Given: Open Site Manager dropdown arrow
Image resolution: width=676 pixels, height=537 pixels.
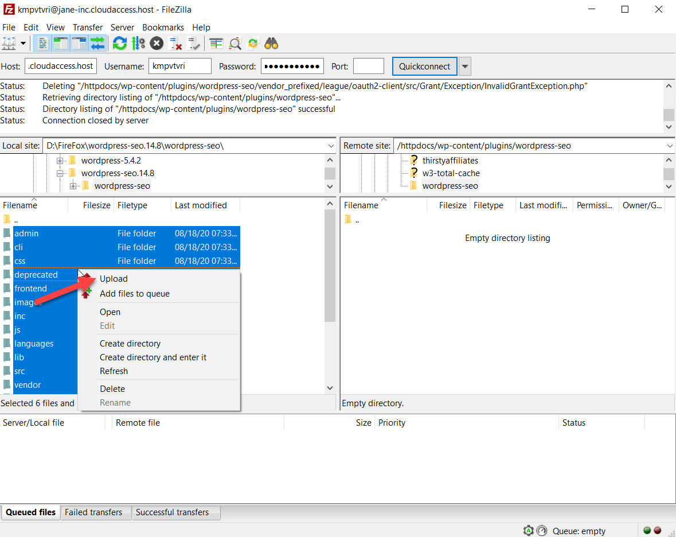Looking at the screenshot, I should point(24,44).
